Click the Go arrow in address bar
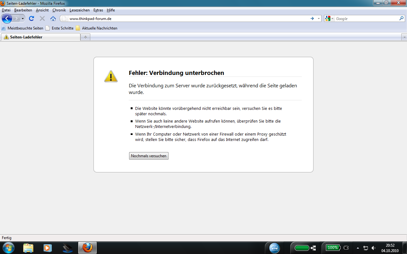The image size is (407, 254). pos(312,18)
